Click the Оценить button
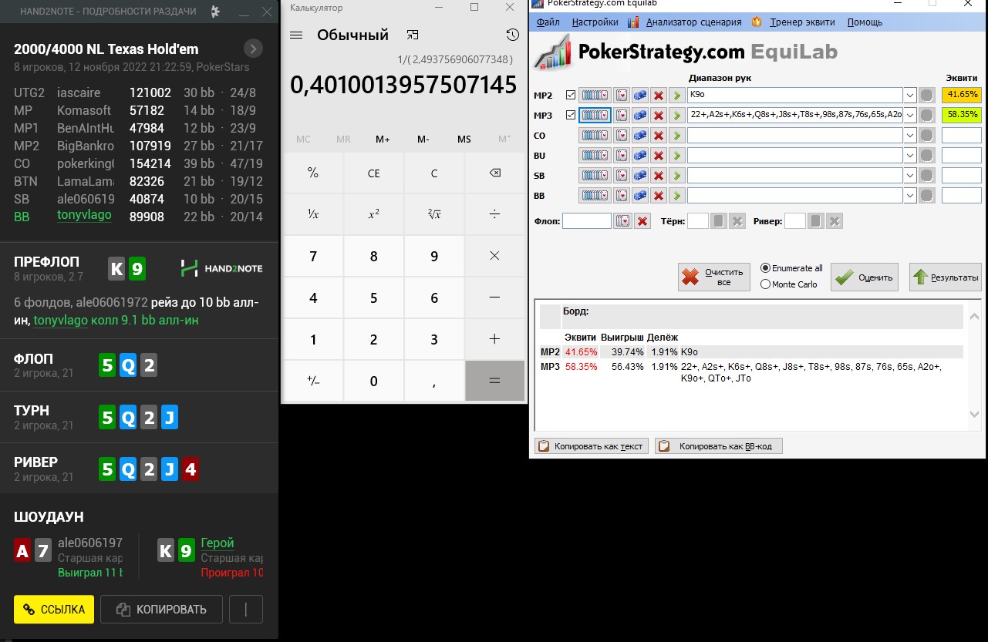This screenshot has width=988, height=642. point(866,277)
